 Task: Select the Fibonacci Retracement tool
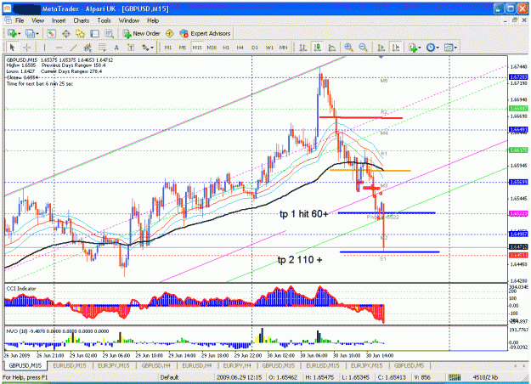click(102, 48)
